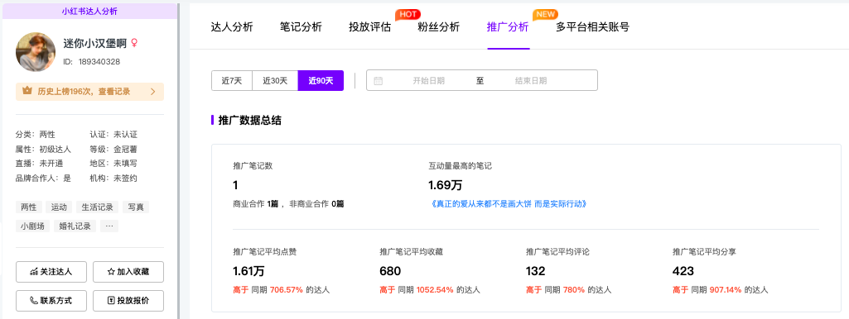This screenshot has height=319, width=849.
Task: Click the 关注达人 button
Action: (x=51, y=271)
